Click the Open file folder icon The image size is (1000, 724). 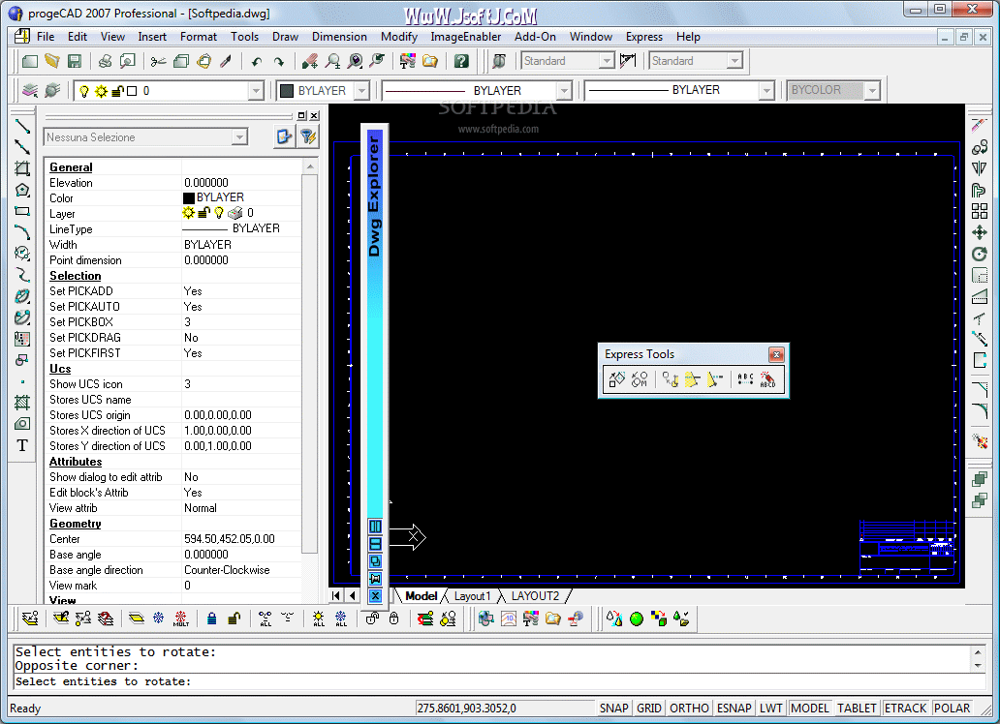(x=52, y=61)
